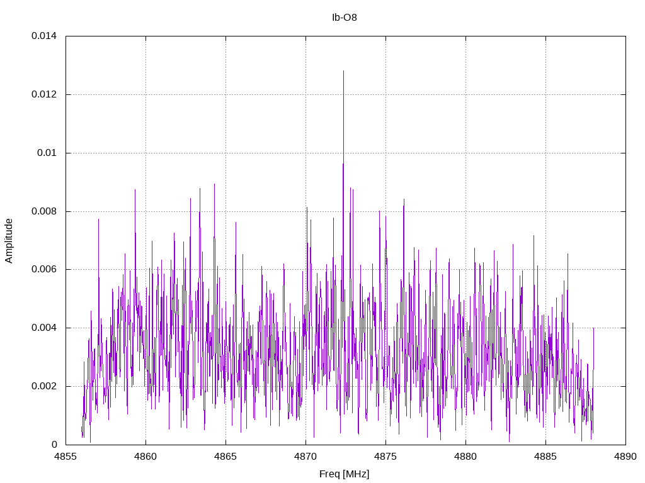
Task: Click the 0.012 y-axis tick label
Action: coord(44,94)
